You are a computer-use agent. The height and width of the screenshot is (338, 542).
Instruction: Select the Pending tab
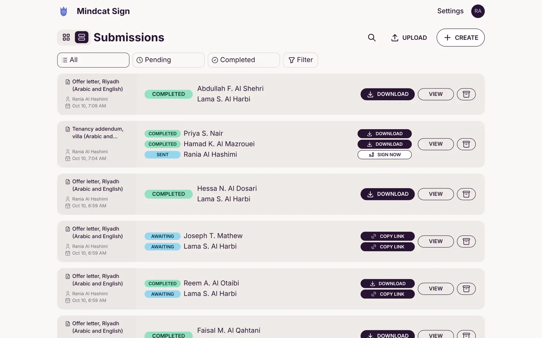tap(169, 60)
